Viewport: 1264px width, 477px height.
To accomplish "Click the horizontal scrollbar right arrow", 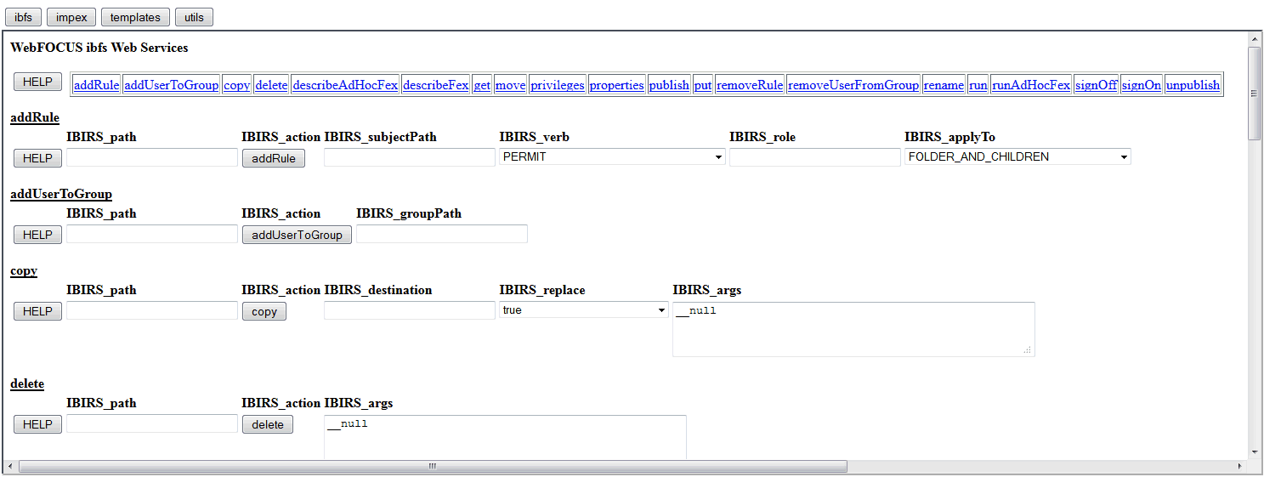I will (1240, 466).
